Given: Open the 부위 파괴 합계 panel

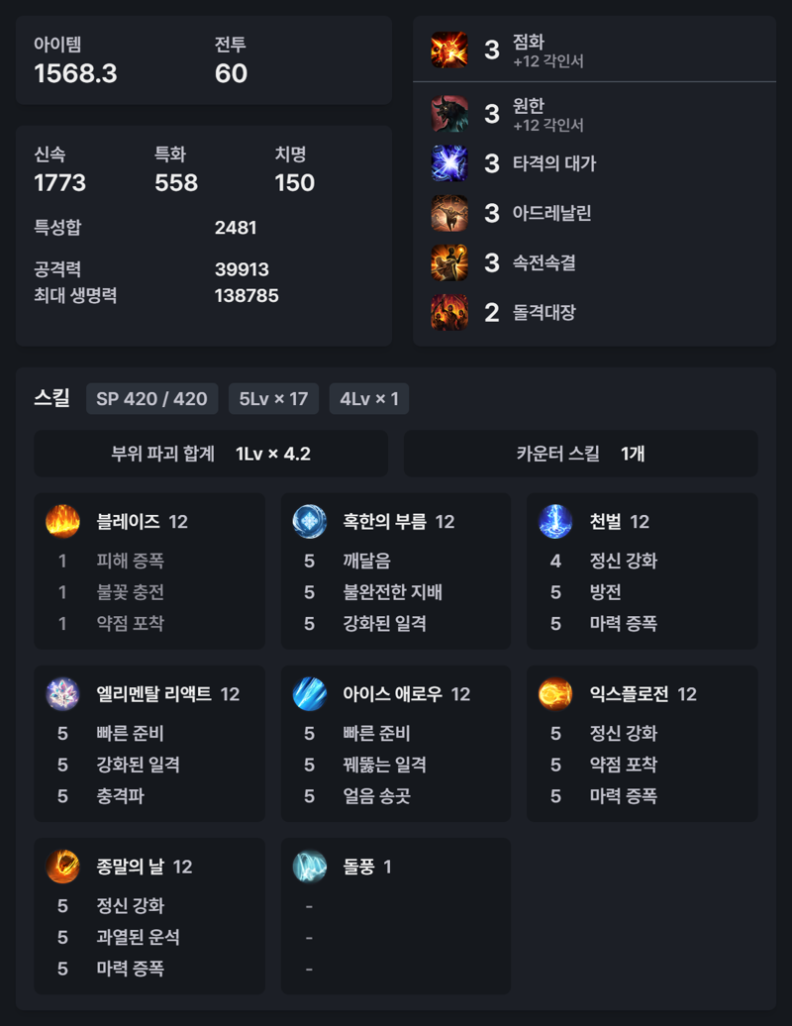Looking at the screenshot, I should (x=211, y=454).
